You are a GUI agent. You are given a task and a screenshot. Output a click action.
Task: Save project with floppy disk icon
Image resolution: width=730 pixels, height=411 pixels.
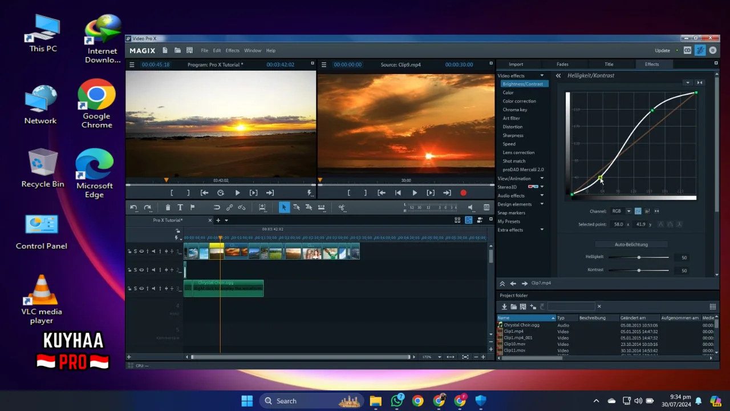pyautogui.click(x=189, y=50)
